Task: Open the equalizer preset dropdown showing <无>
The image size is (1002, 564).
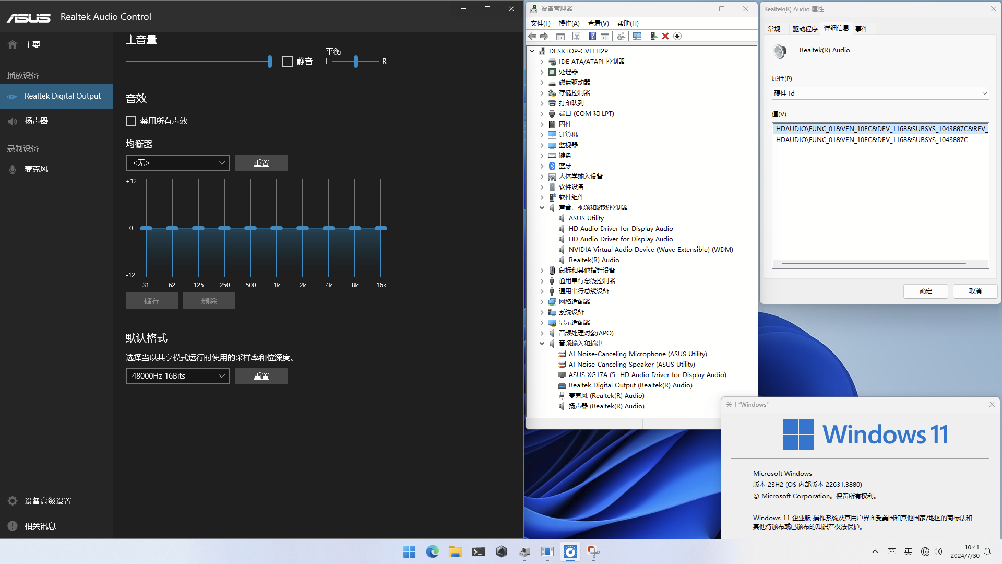Action: click(x=177, y=162)
